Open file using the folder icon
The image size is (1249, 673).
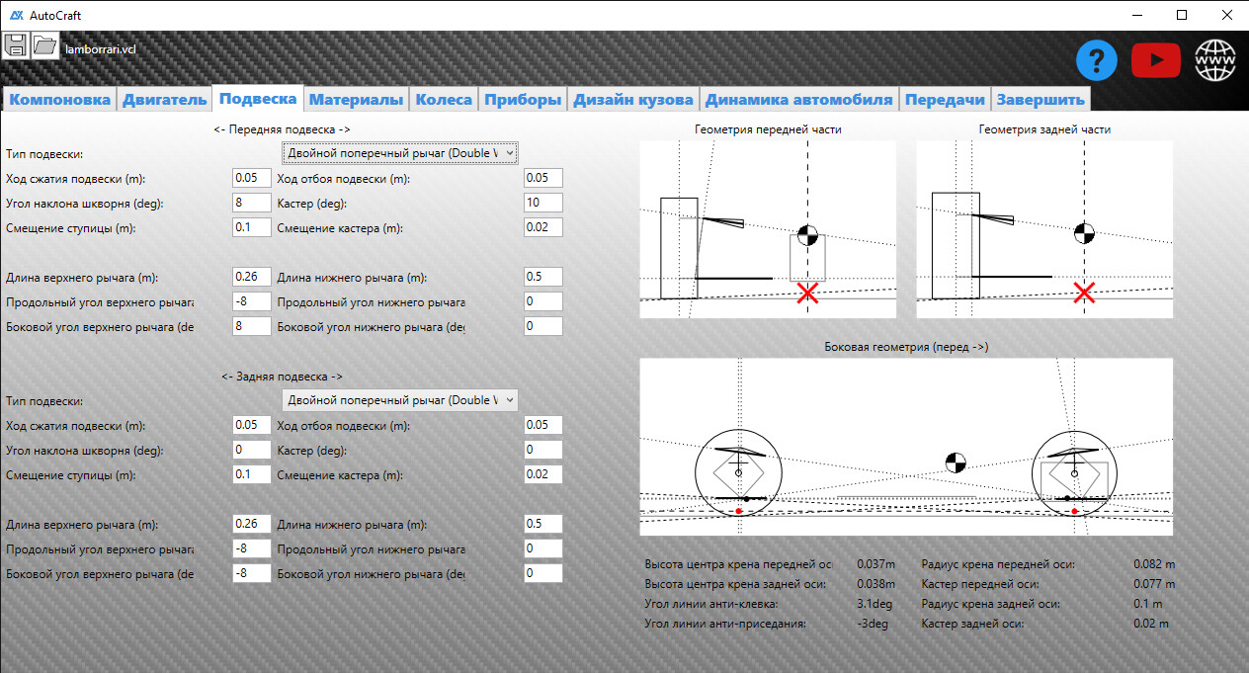(x=44, y=44)
